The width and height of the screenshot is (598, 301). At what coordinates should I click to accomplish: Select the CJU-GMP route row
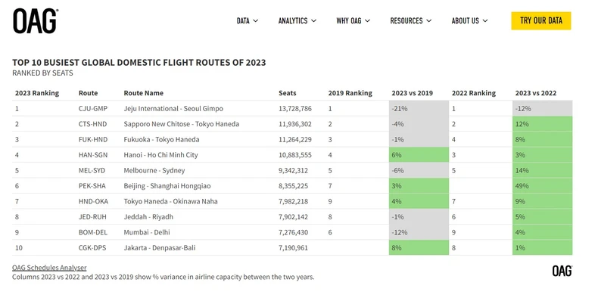[x=292, y=109]
